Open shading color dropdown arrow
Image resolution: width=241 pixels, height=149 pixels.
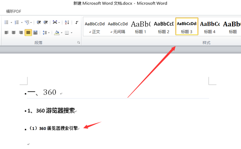coord(62,33)
